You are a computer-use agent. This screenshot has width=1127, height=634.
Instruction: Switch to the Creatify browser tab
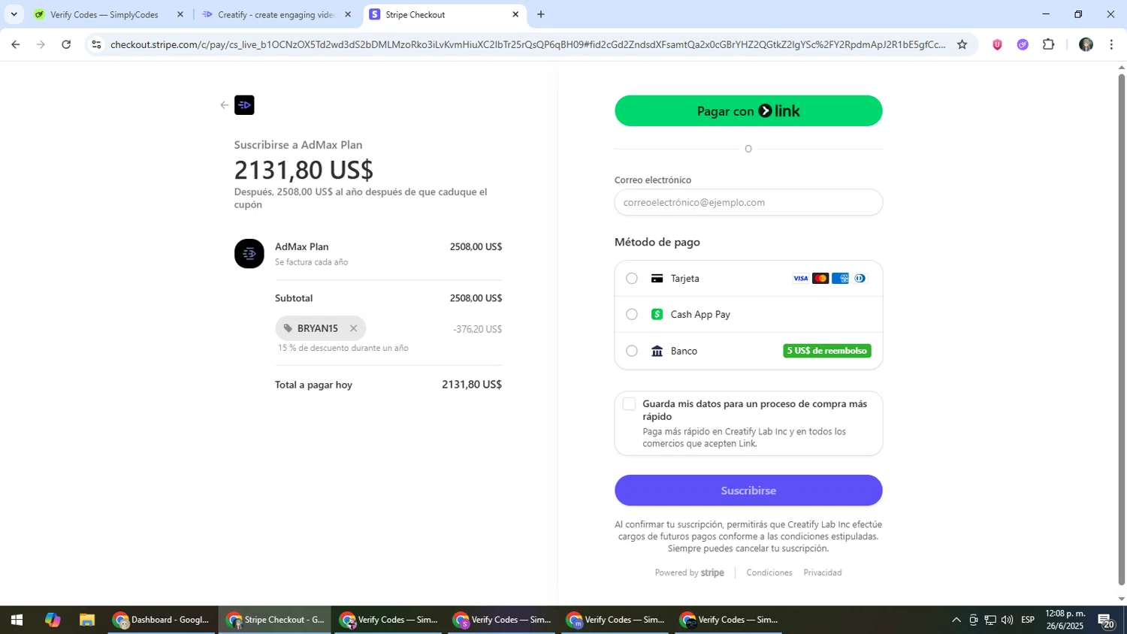click(x=276, y=14)
